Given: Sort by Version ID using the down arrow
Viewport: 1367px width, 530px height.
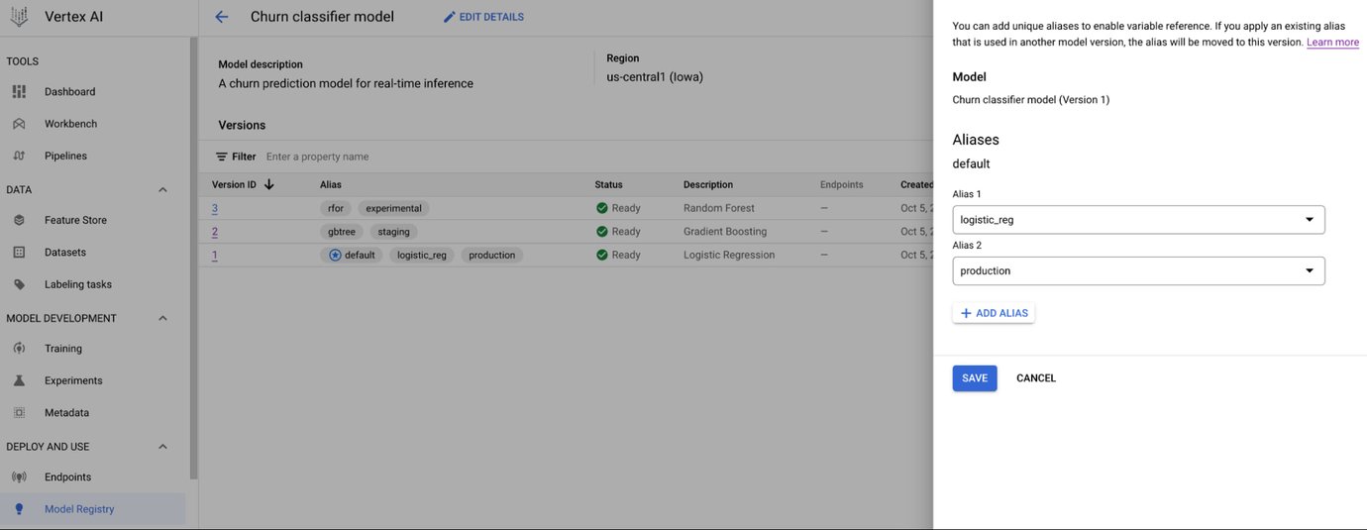Looking at the screenshot, I should pos(269,184).
